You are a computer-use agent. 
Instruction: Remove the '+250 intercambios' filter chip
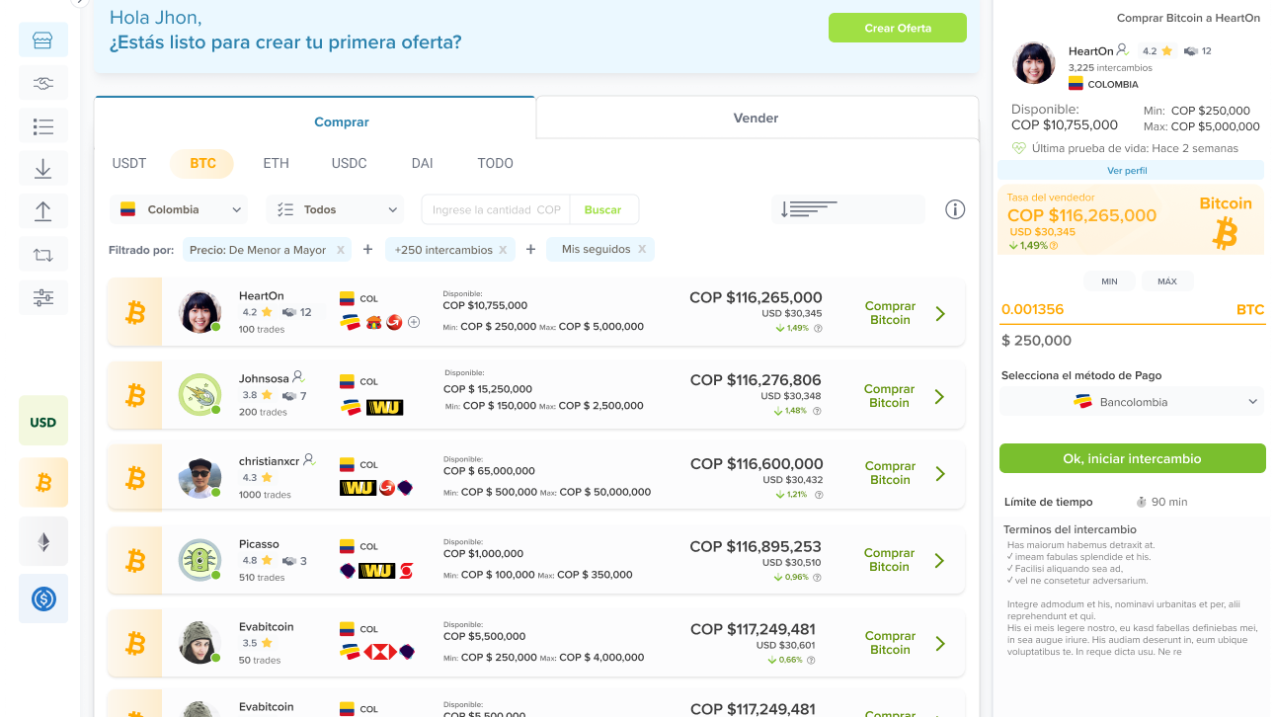click(502, 250)
